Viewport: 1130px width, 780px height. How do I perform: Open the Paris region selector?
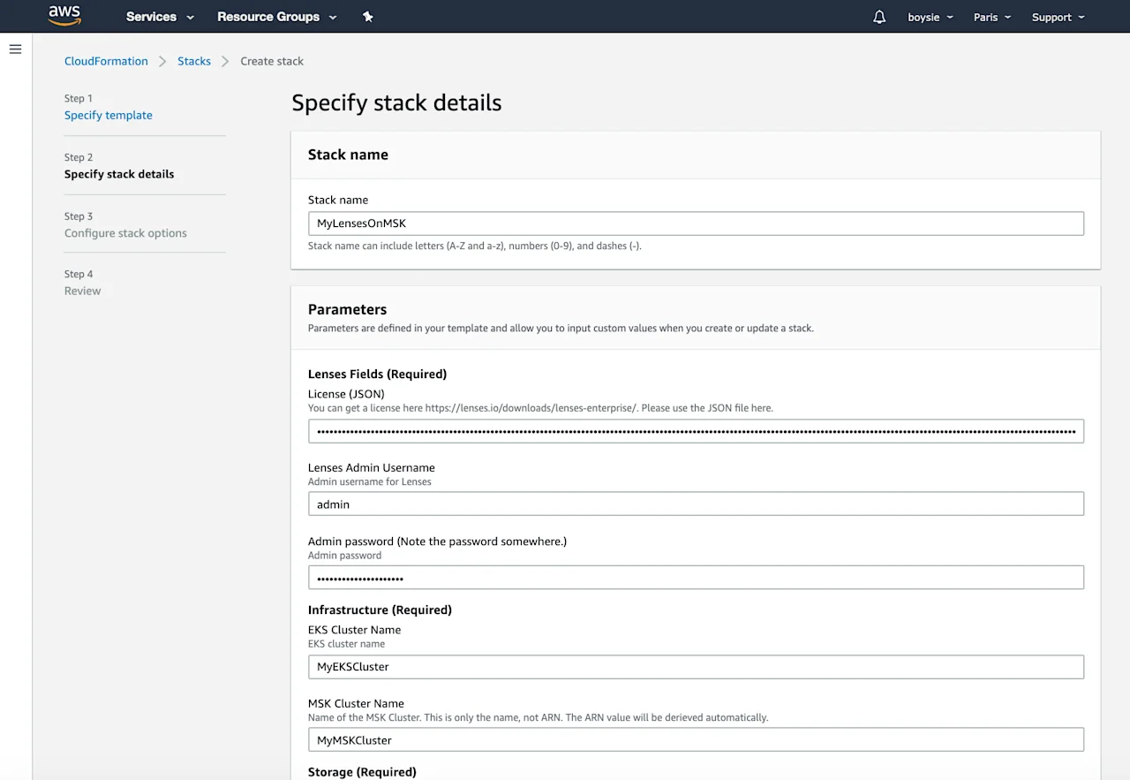tap(991, 16)
